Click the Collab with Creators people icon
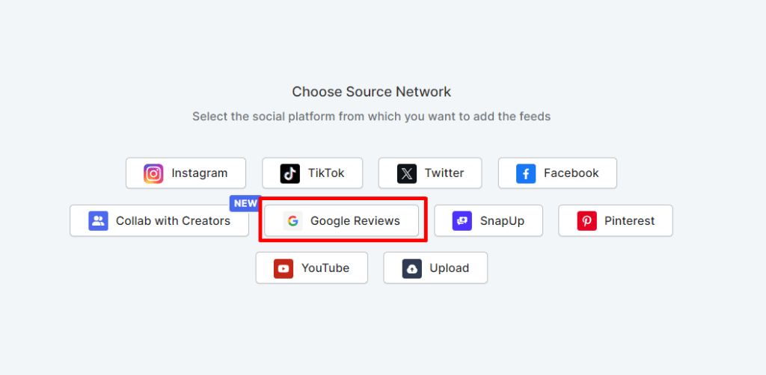The height and width of the screenshot is (375, 766). coord(98,221)
